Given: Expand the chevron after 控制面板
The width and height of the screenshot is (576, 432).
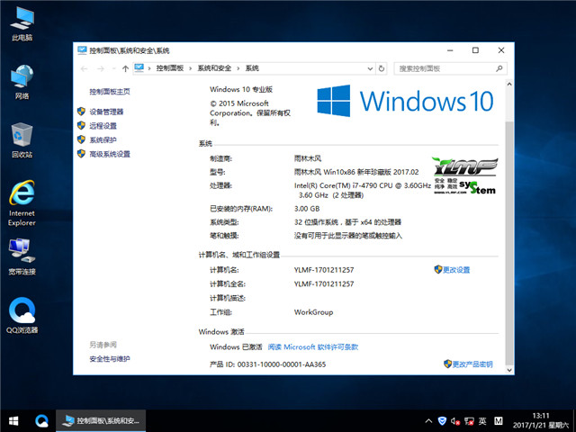Looking at the screenshot, I should click(190, 68).
